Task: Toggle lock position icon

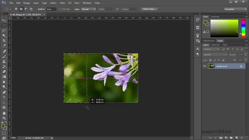Action: pyautogui.click(x=219, y=60)
